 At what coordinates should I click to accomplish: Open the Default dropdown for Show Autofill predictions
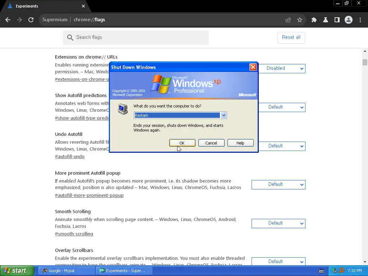pos(282,107)
